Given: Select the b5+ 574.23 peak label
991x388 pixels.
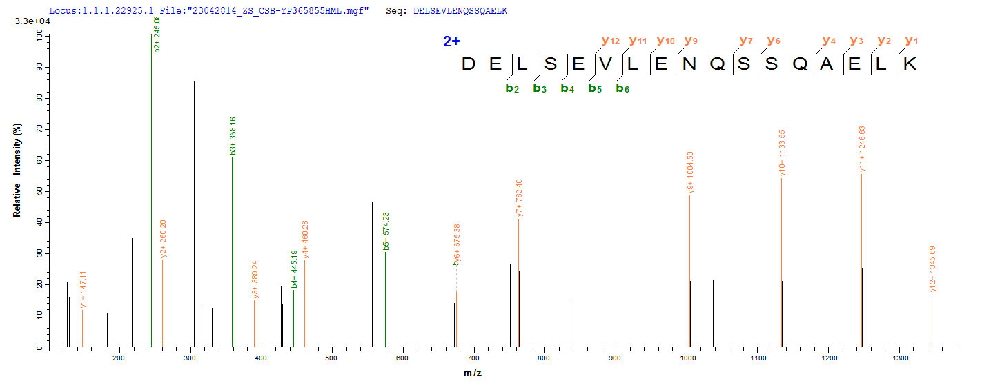Looking at the screenshot, I should click(386, 231).
